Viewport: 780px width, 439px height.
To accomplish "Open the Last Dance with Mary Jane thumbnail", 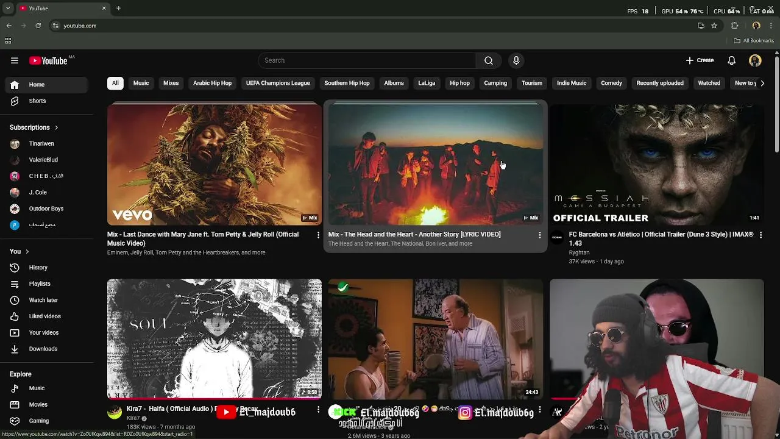I will [x=214, y=165].
